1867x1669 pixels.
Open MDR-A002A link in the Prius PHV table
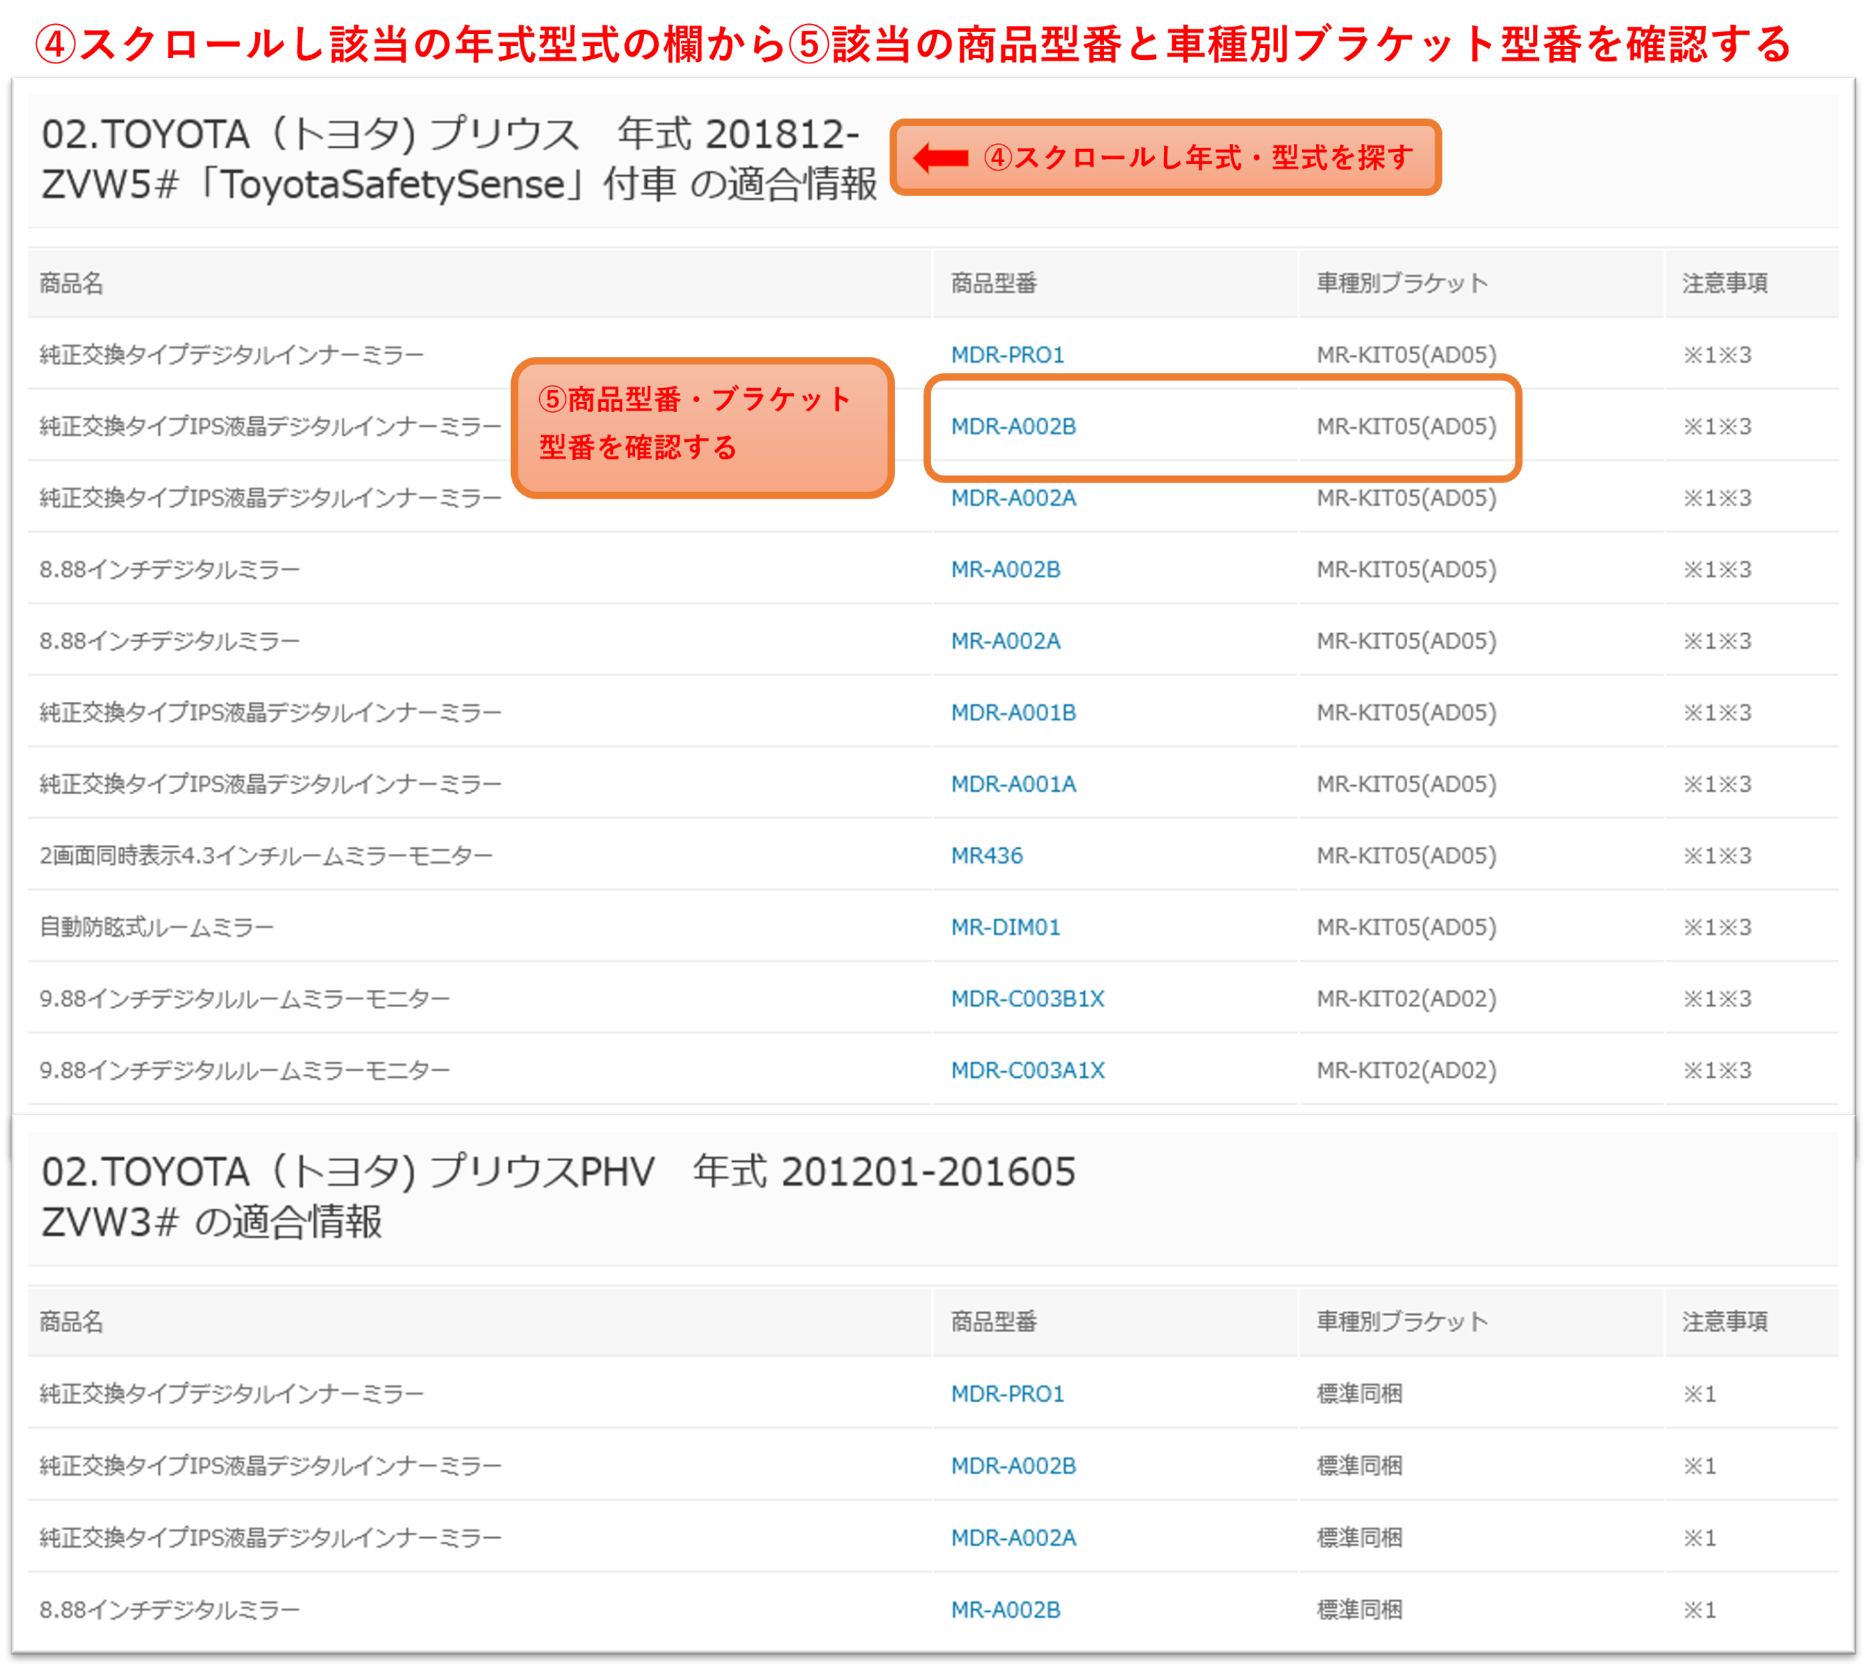tap(1013, 1538)
